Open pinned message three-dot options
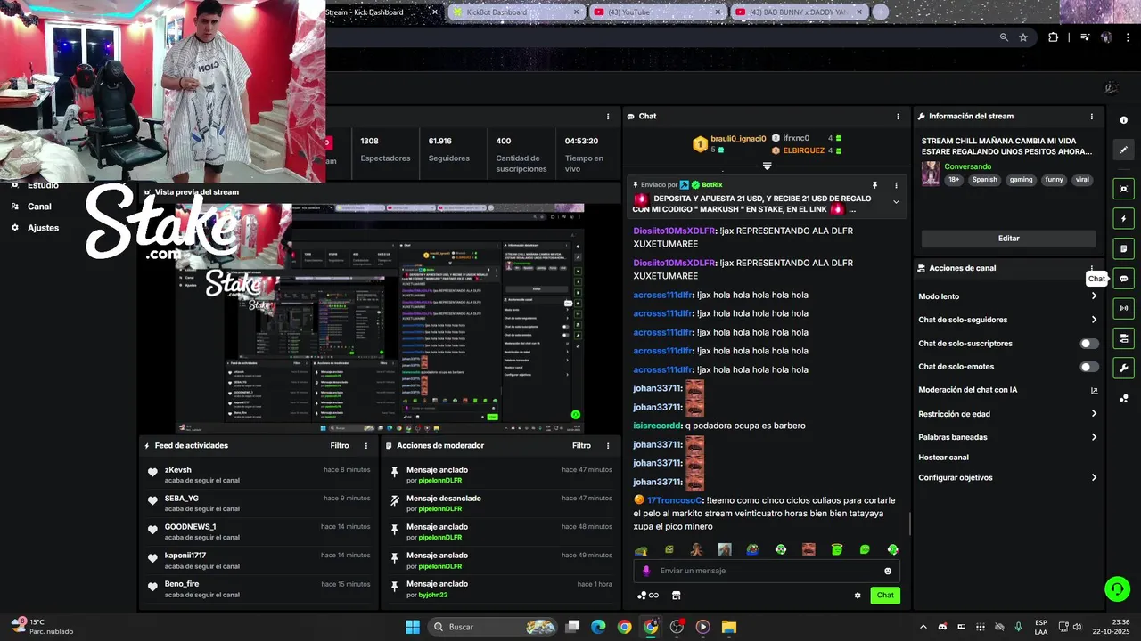 pyautogui.click(x=896, y=185)
